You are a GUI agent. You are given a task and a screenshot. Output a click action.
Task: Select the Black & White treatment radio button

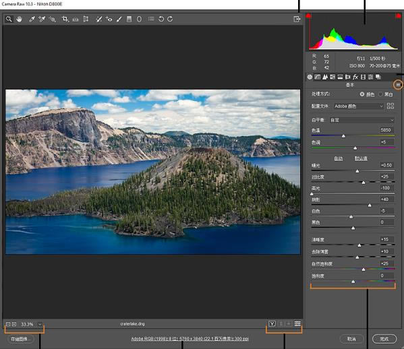(380, 94)
